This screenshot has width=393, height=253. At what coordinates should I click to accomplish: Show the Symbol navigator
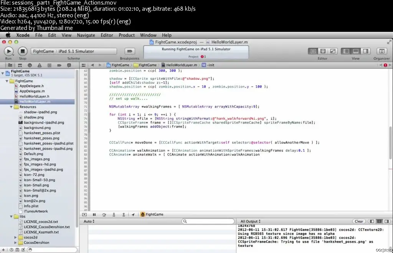point(20,65)
